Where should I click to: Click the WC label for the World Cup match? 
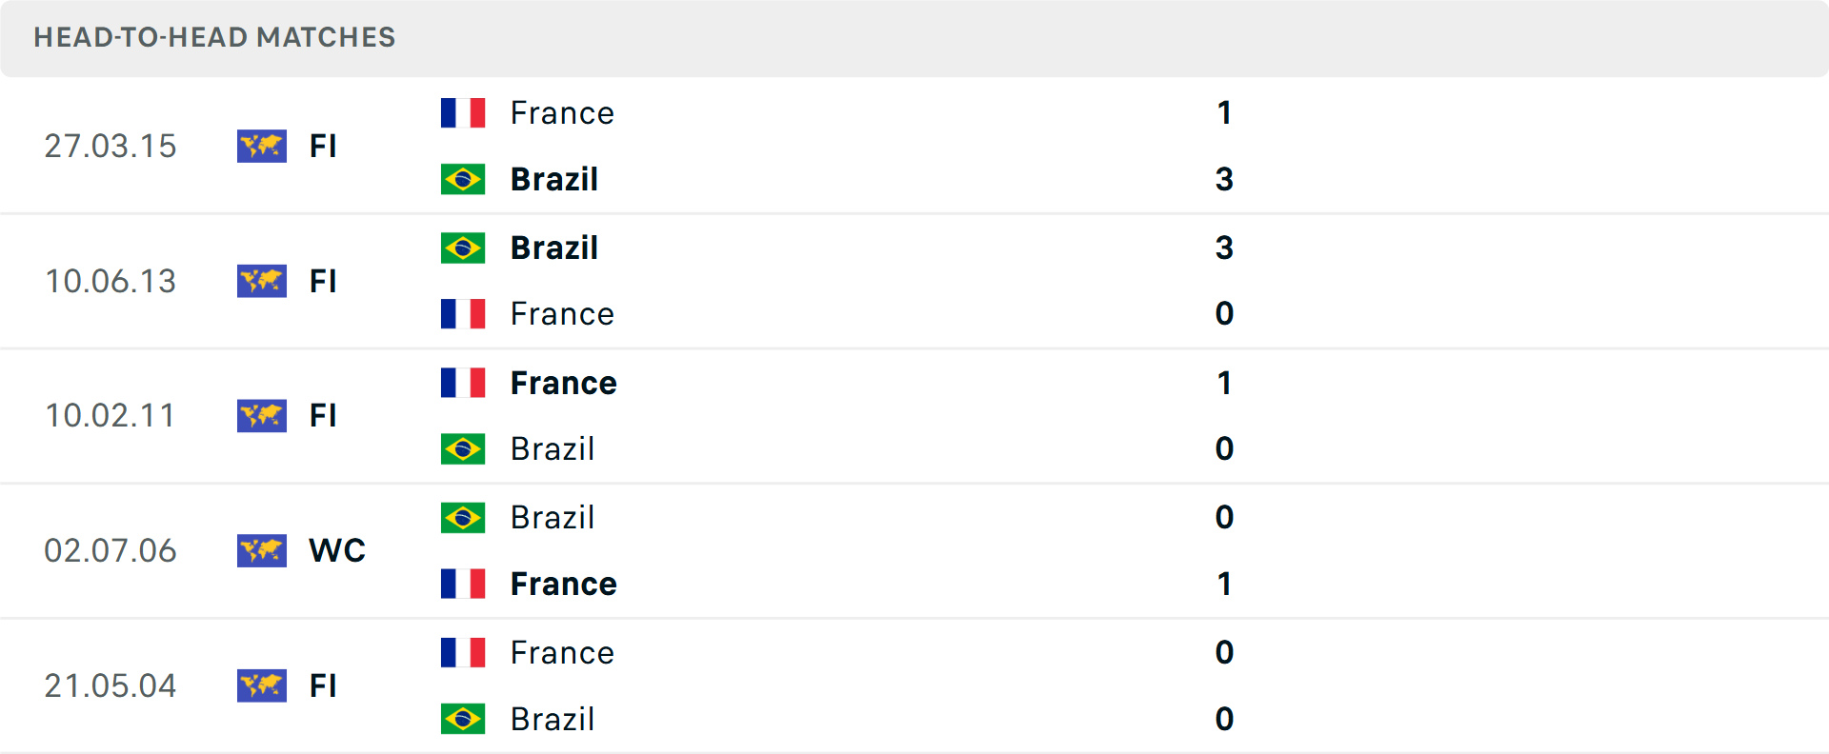[337, 550]
